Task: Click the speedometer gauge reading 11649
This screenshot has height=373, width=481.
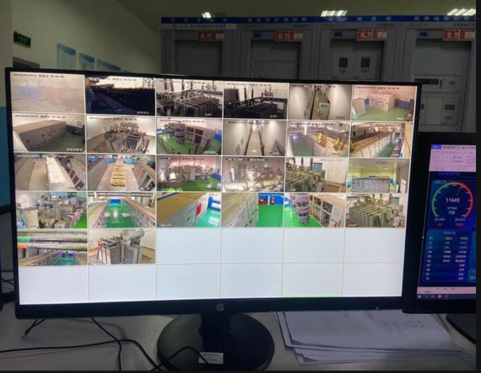Action: [453, 200]
